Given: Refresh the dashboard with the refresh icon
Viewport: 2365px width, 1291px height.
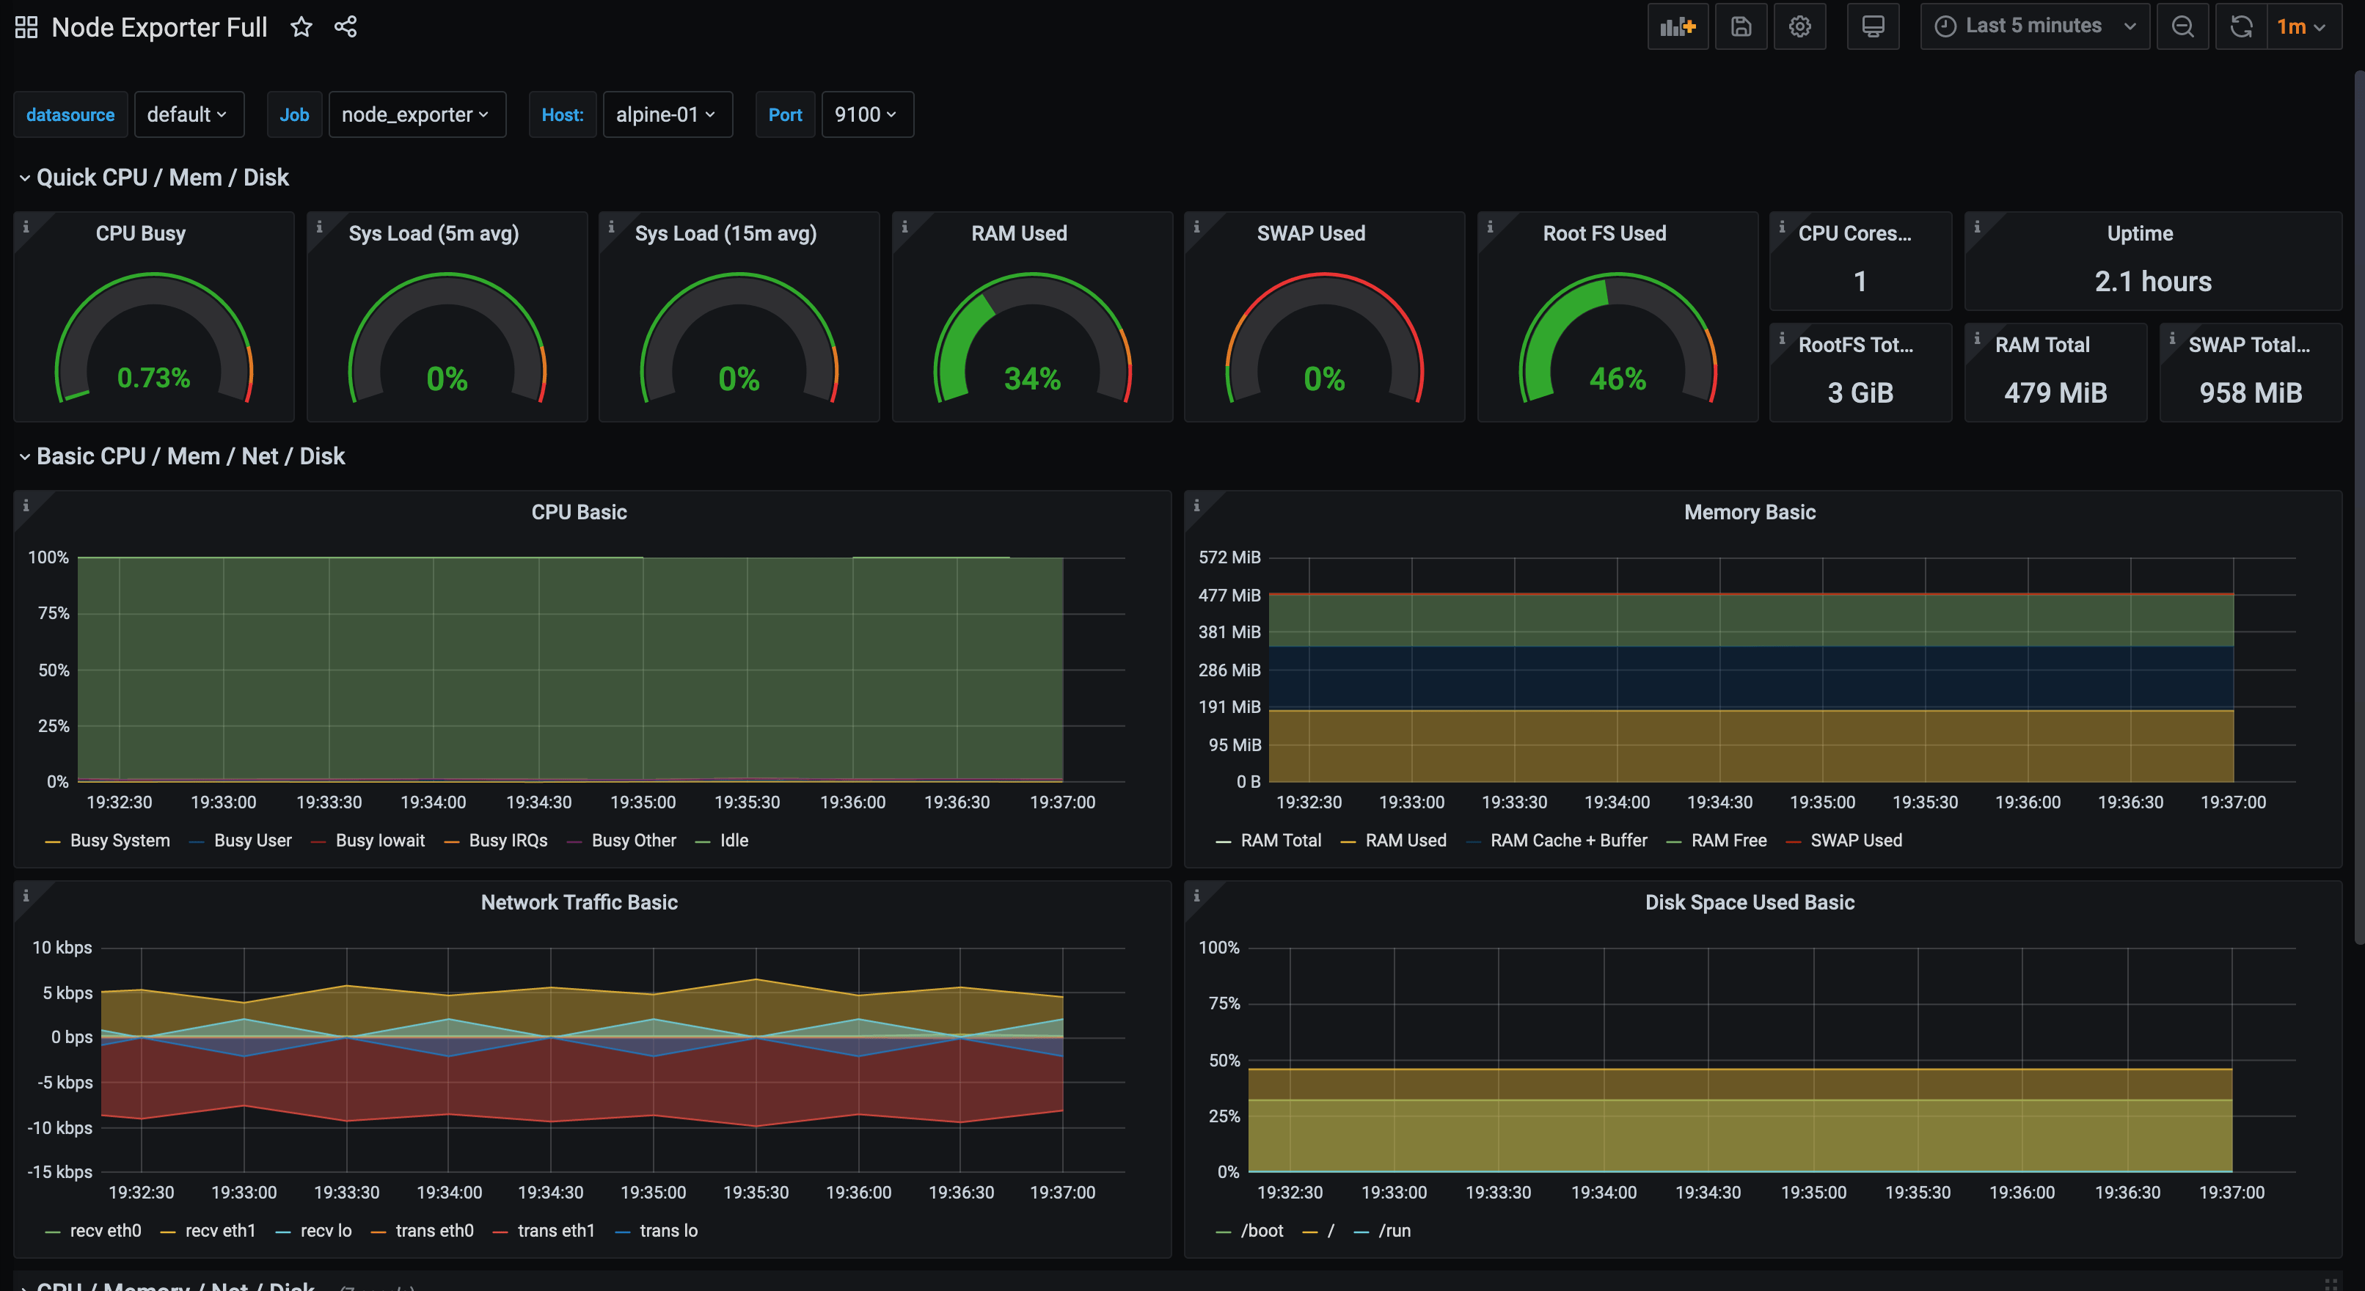Looking at the screenshot, I should [x=2241, y=26].
